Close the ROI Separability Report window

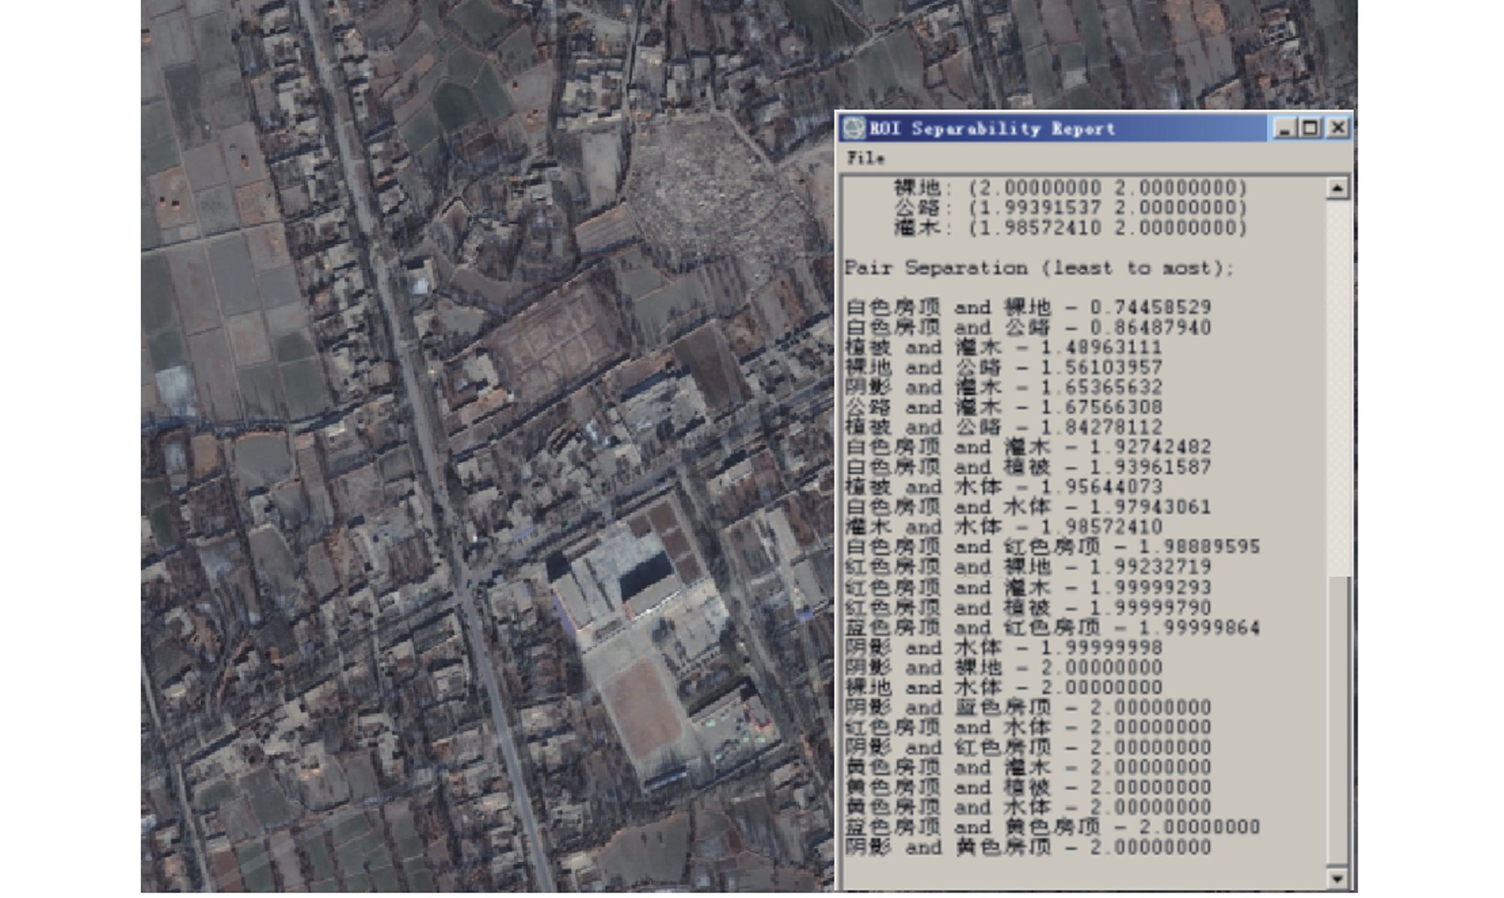[x=1337, y=128]
